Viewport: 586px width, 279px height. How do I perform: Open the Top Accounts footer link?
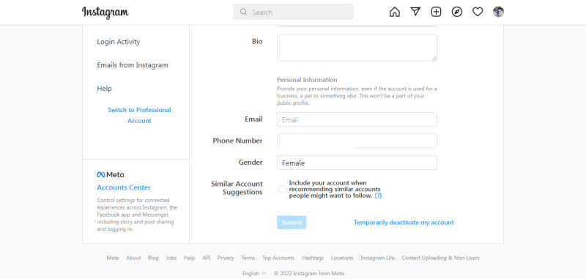point(278,258)
